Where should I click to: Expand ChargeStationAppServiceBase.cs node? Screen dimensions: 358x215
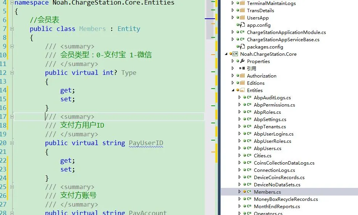(x=233, y=39)
